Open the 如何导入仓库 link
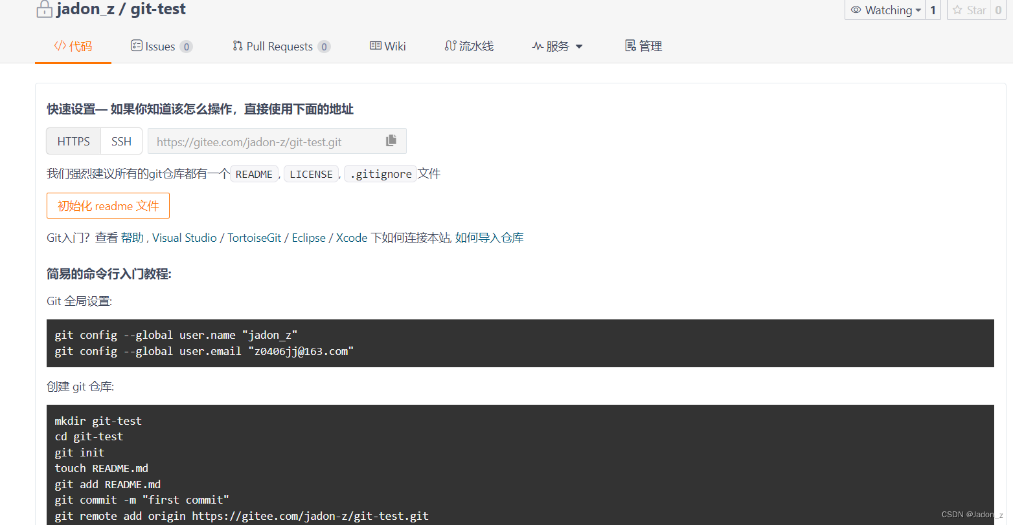This screenshot has width=1013, height=525. (490, 238)
